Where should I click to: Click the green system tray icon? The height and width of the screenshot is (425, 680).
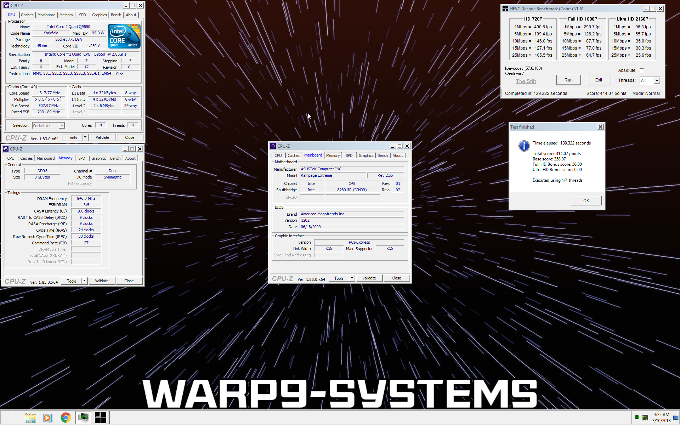[x=636, y=418]
